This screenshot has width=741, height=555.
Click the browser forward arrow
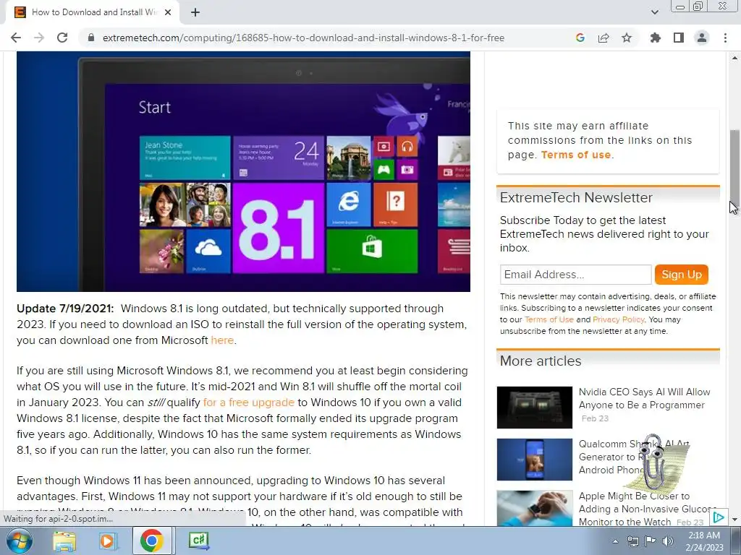(39, 38)
